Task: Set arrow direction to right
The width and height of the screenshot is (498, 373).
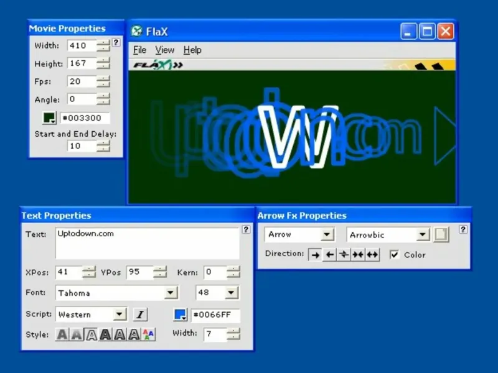Action: click(x=315, y=255)
